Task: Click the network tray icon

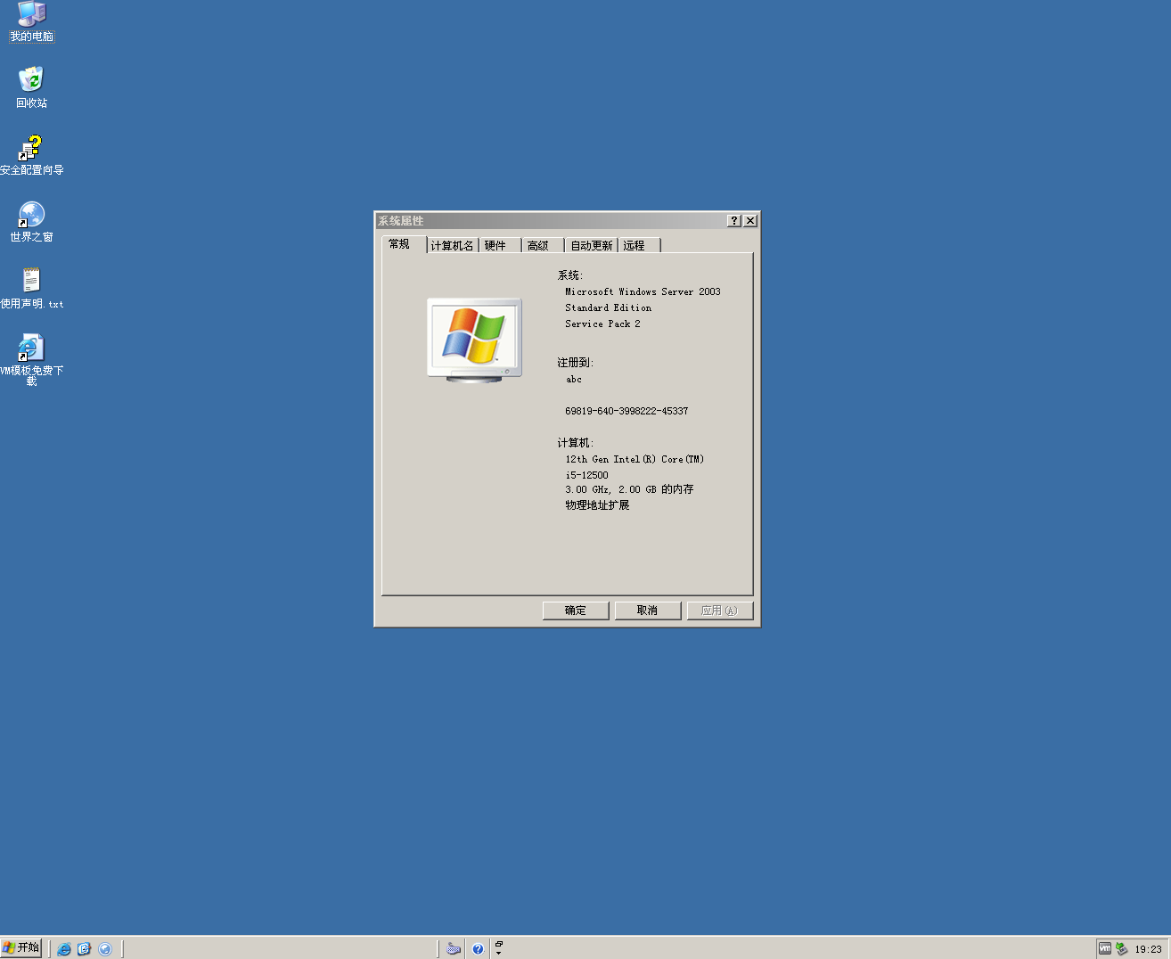Action: (1122, 949)
